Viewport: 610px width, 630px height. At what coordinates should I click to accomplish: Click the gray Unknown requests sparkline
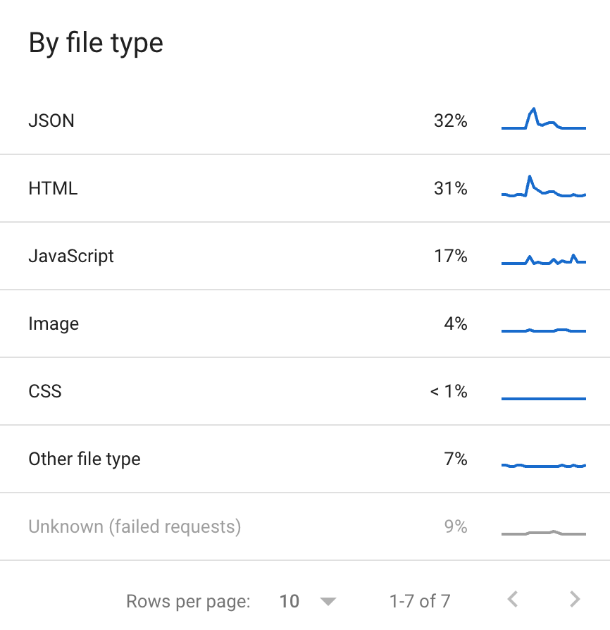pyautogui.click(x=543, y=533)
